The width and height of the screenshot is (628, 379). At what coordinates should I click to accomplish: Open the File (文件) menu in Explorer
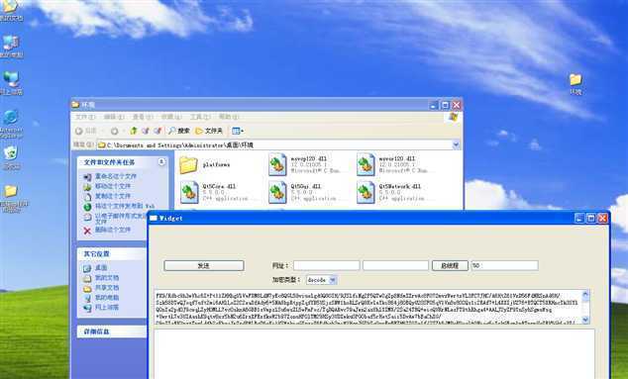(85, 117)
